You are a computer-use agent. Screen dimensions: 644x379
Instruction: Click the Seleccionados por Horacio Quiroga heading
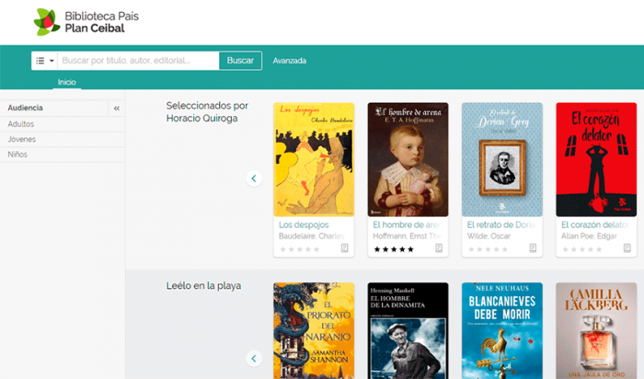pos(207,111)
